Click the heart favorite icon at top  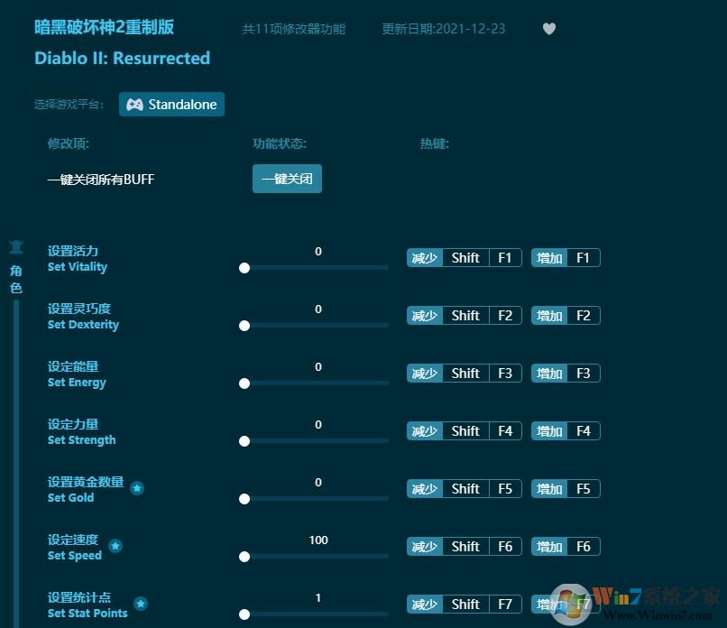549,29
